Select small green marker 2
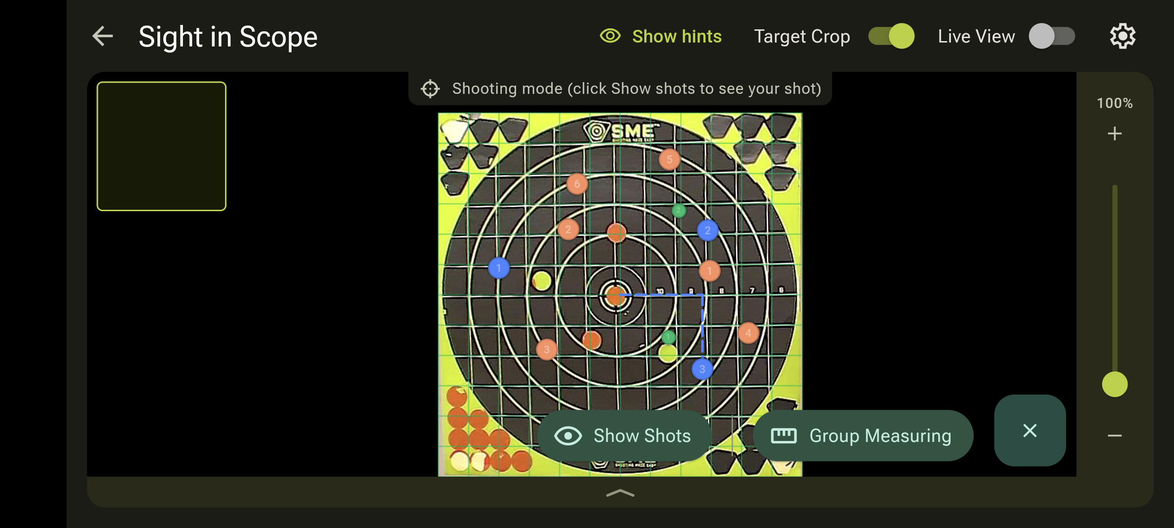The height and width of the screenshot is (528, 1174). (x=678, y=211)
